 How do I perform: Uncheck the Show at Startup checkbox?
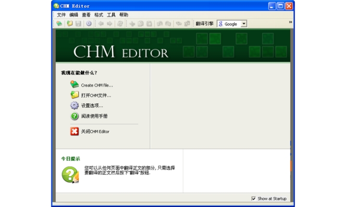pyautogui.click(x=253, y=198)
